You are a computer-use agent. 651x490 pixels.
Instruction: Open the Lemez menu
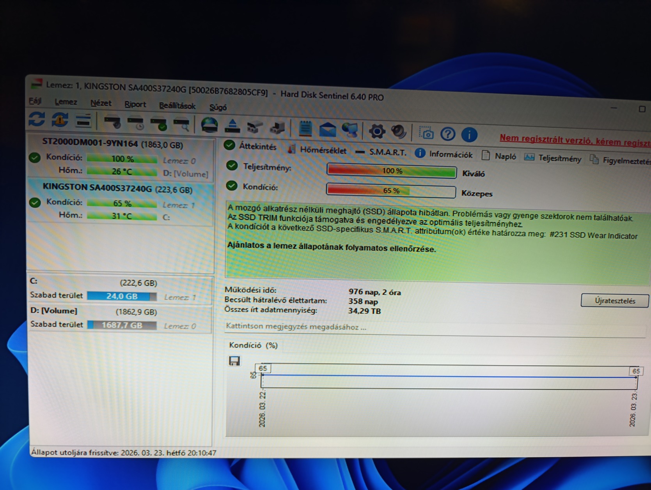[x=66, y=102]
